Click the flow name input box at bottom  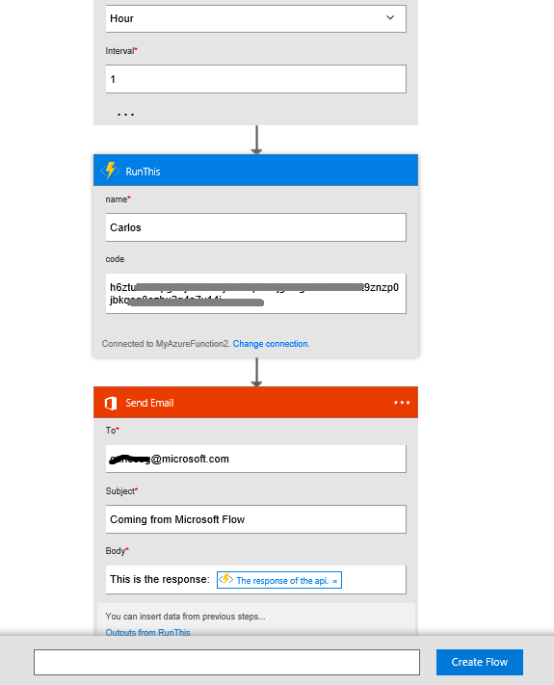226,662
